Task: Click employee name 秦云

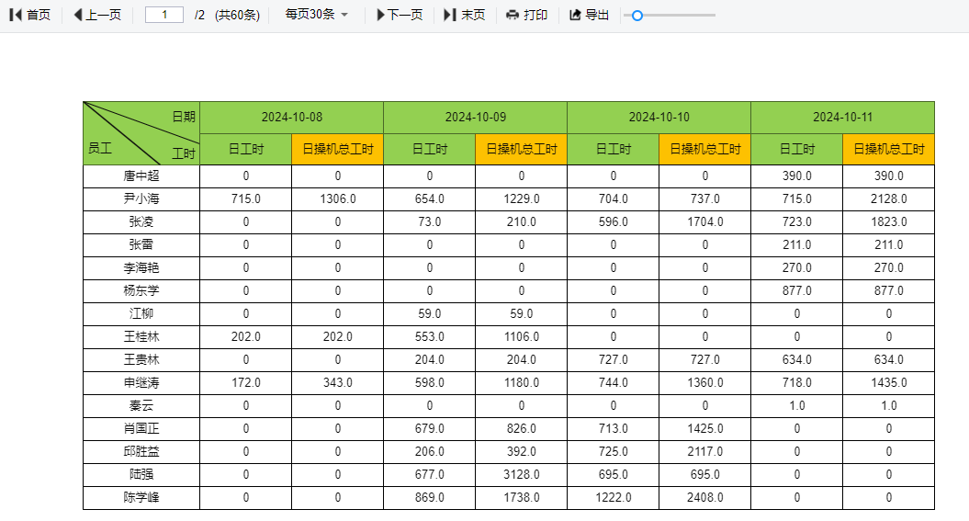Action: coord(141,405)
